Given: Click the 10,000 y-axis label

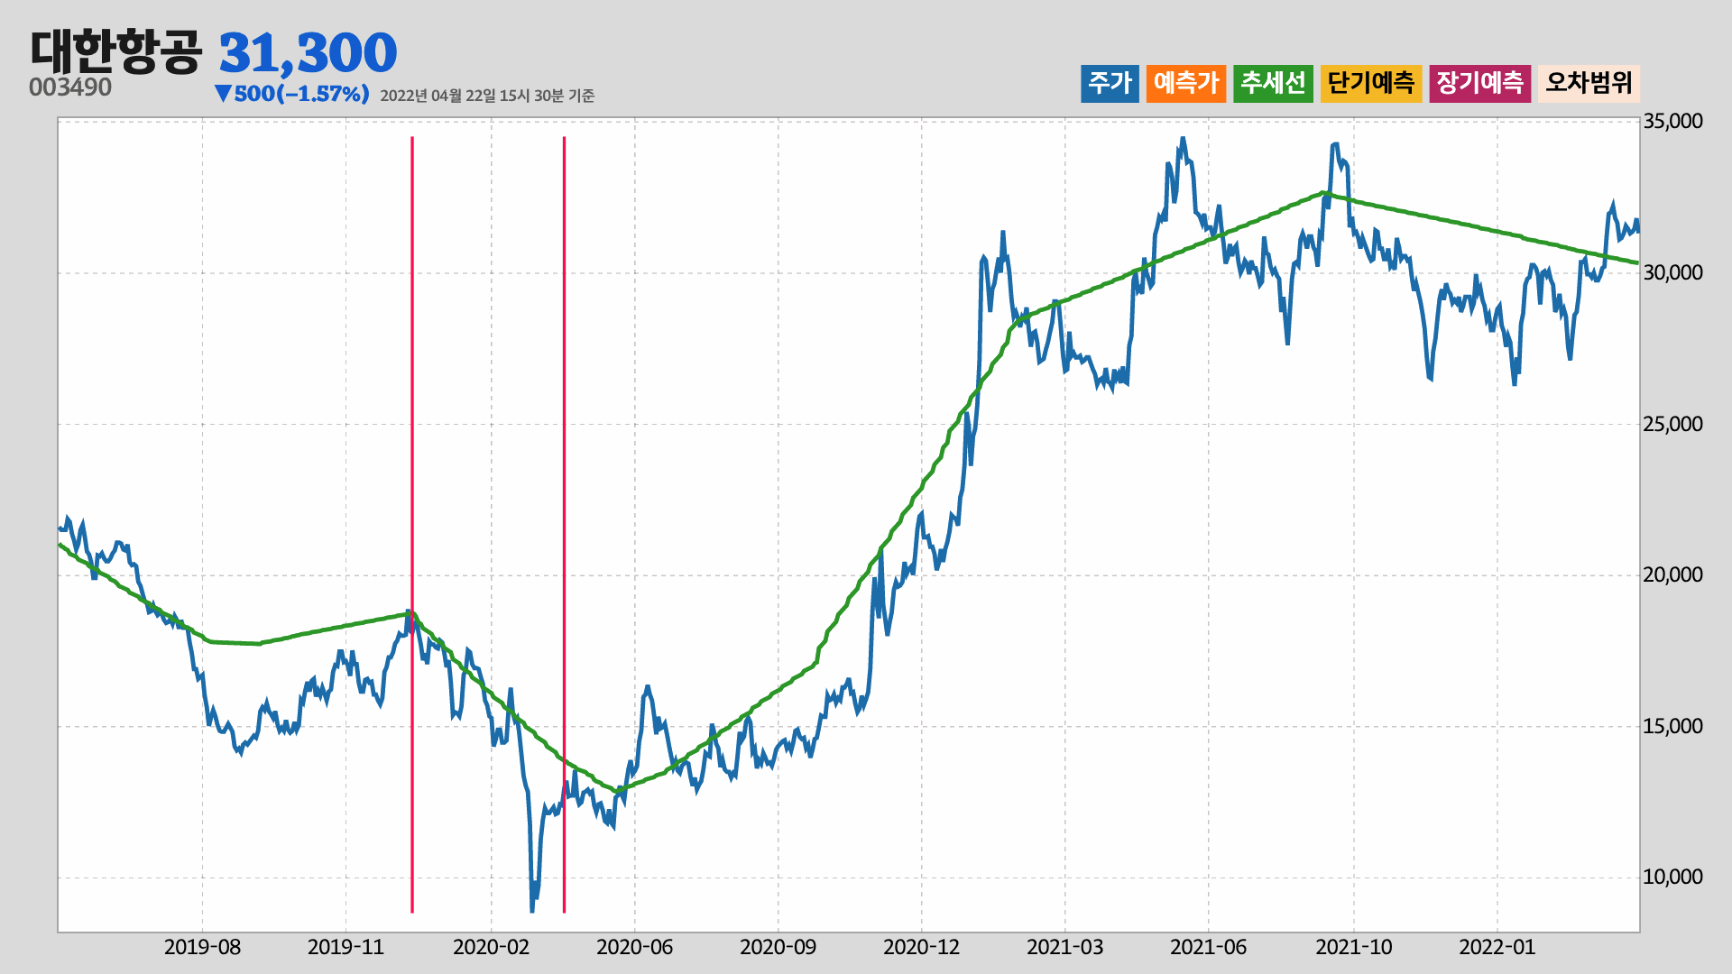Looking at the screenshot, I should tap(1672, 877).
